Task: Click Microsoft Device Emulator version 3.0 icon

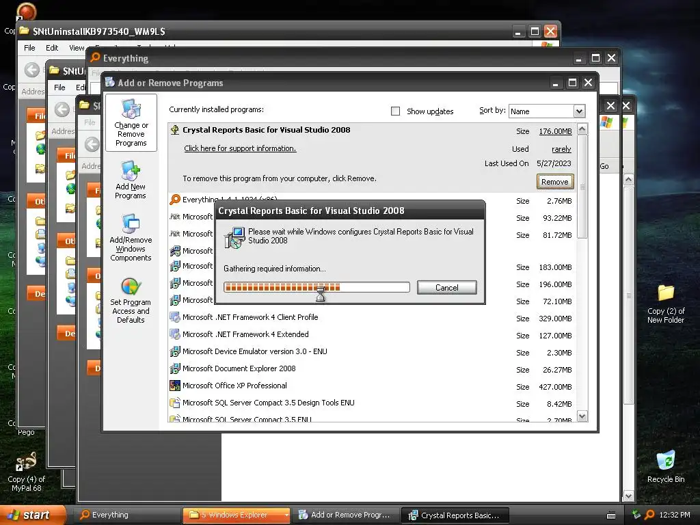Action: coord(175,351)
